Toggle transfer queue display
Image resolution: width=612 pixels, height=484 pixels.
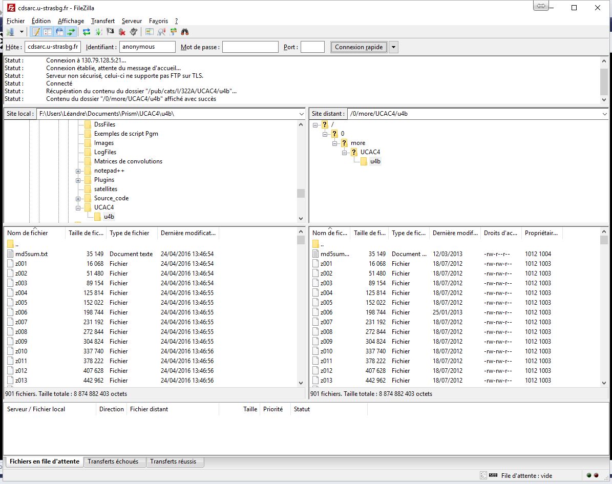(x=71, y=32)
